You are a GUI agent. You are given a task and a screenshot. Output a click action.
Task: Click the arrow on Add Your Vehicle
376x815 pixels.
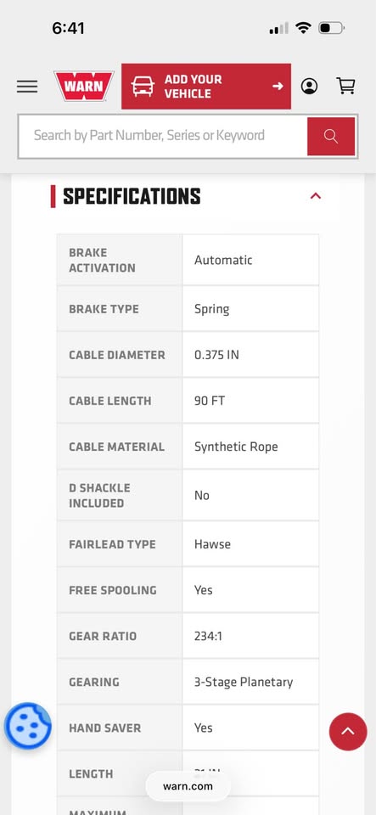[278, 87]
